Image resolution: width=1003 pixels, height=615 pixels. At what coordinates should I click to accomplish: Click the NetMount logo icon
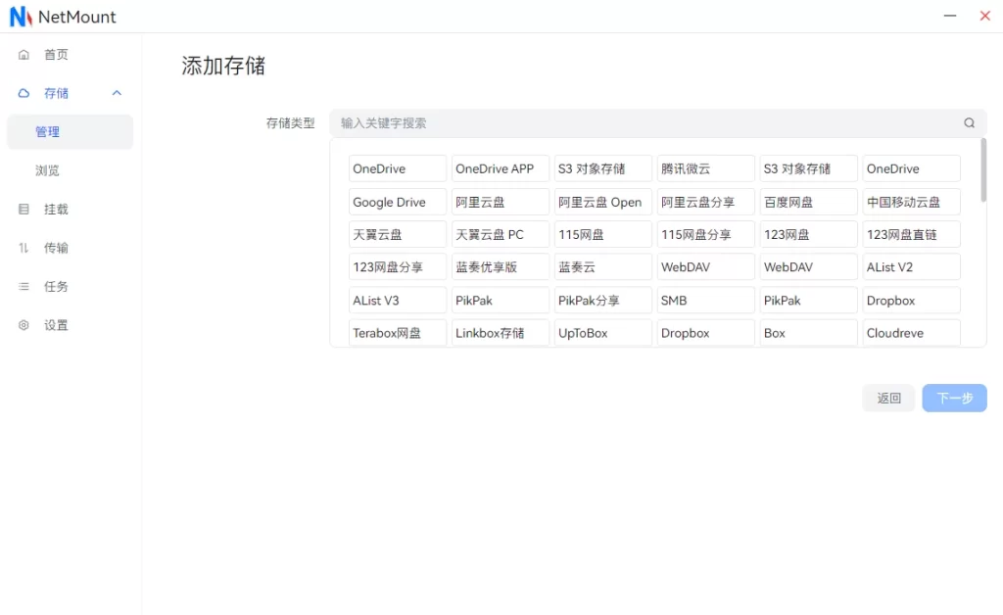(x=21, y=17)
